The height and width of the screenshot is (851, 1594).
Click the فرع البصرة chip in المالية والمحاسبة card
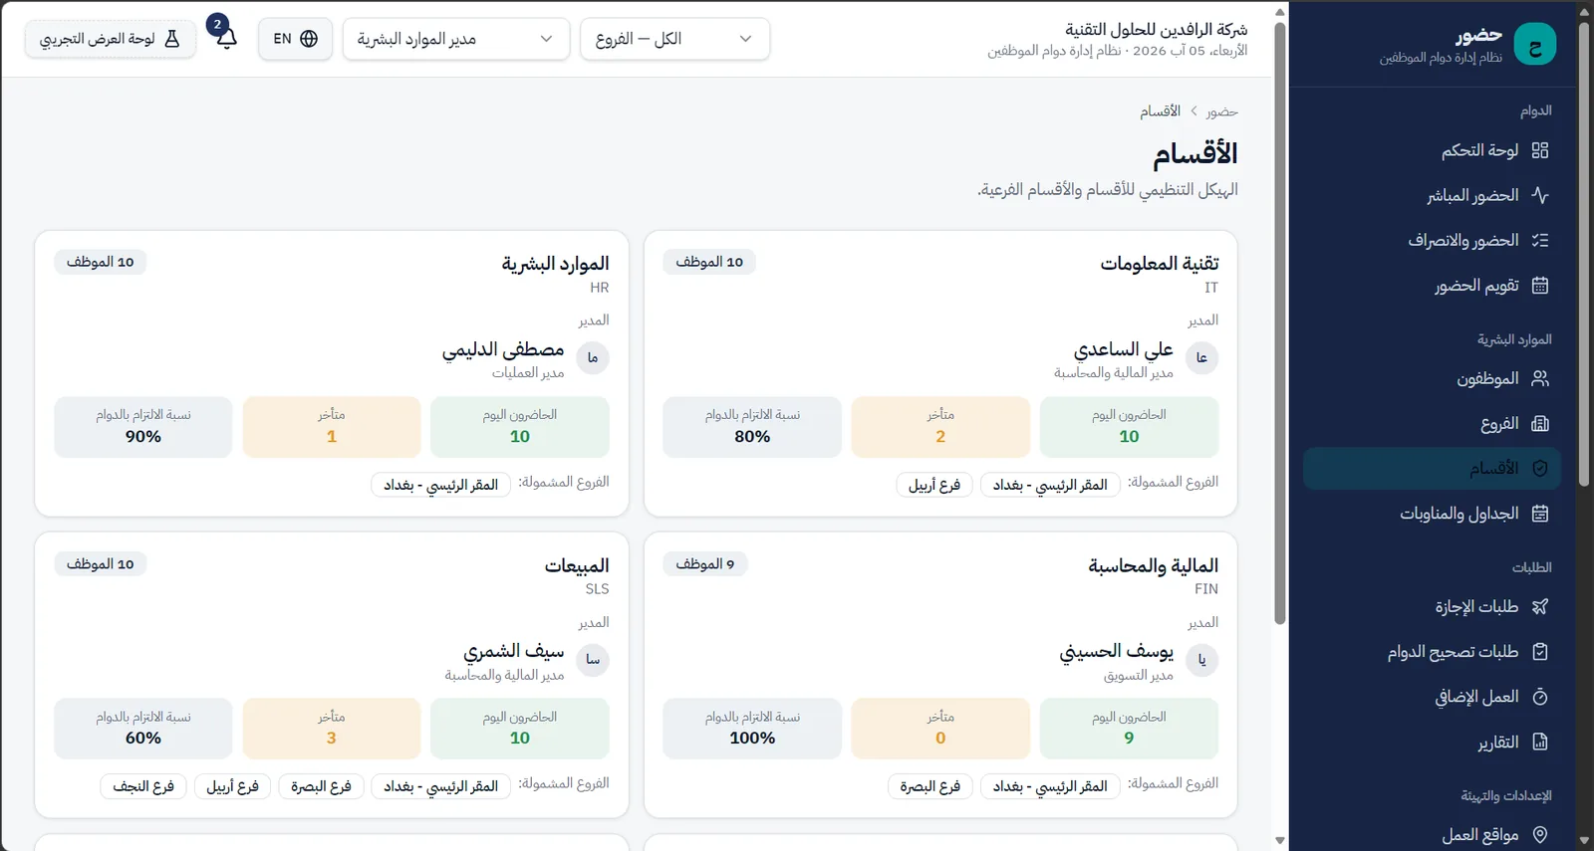click(x=930, y=786)
